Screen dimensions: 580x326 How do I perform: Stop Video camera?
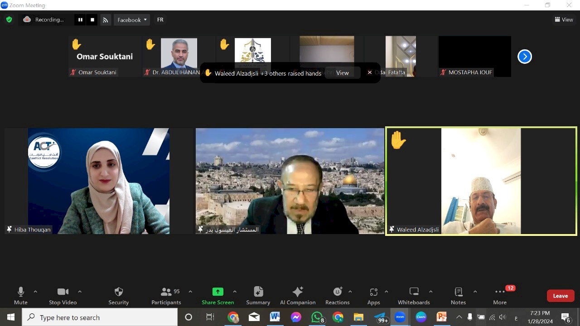[63, 296]
